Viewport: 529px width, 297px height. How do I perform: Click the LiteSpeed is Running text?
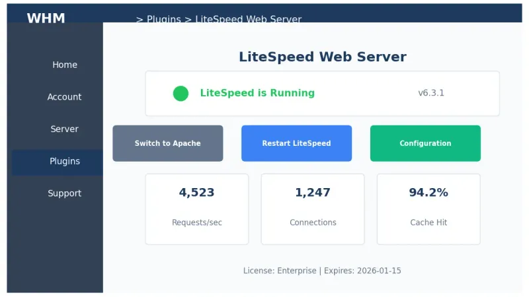coord(257,93)
